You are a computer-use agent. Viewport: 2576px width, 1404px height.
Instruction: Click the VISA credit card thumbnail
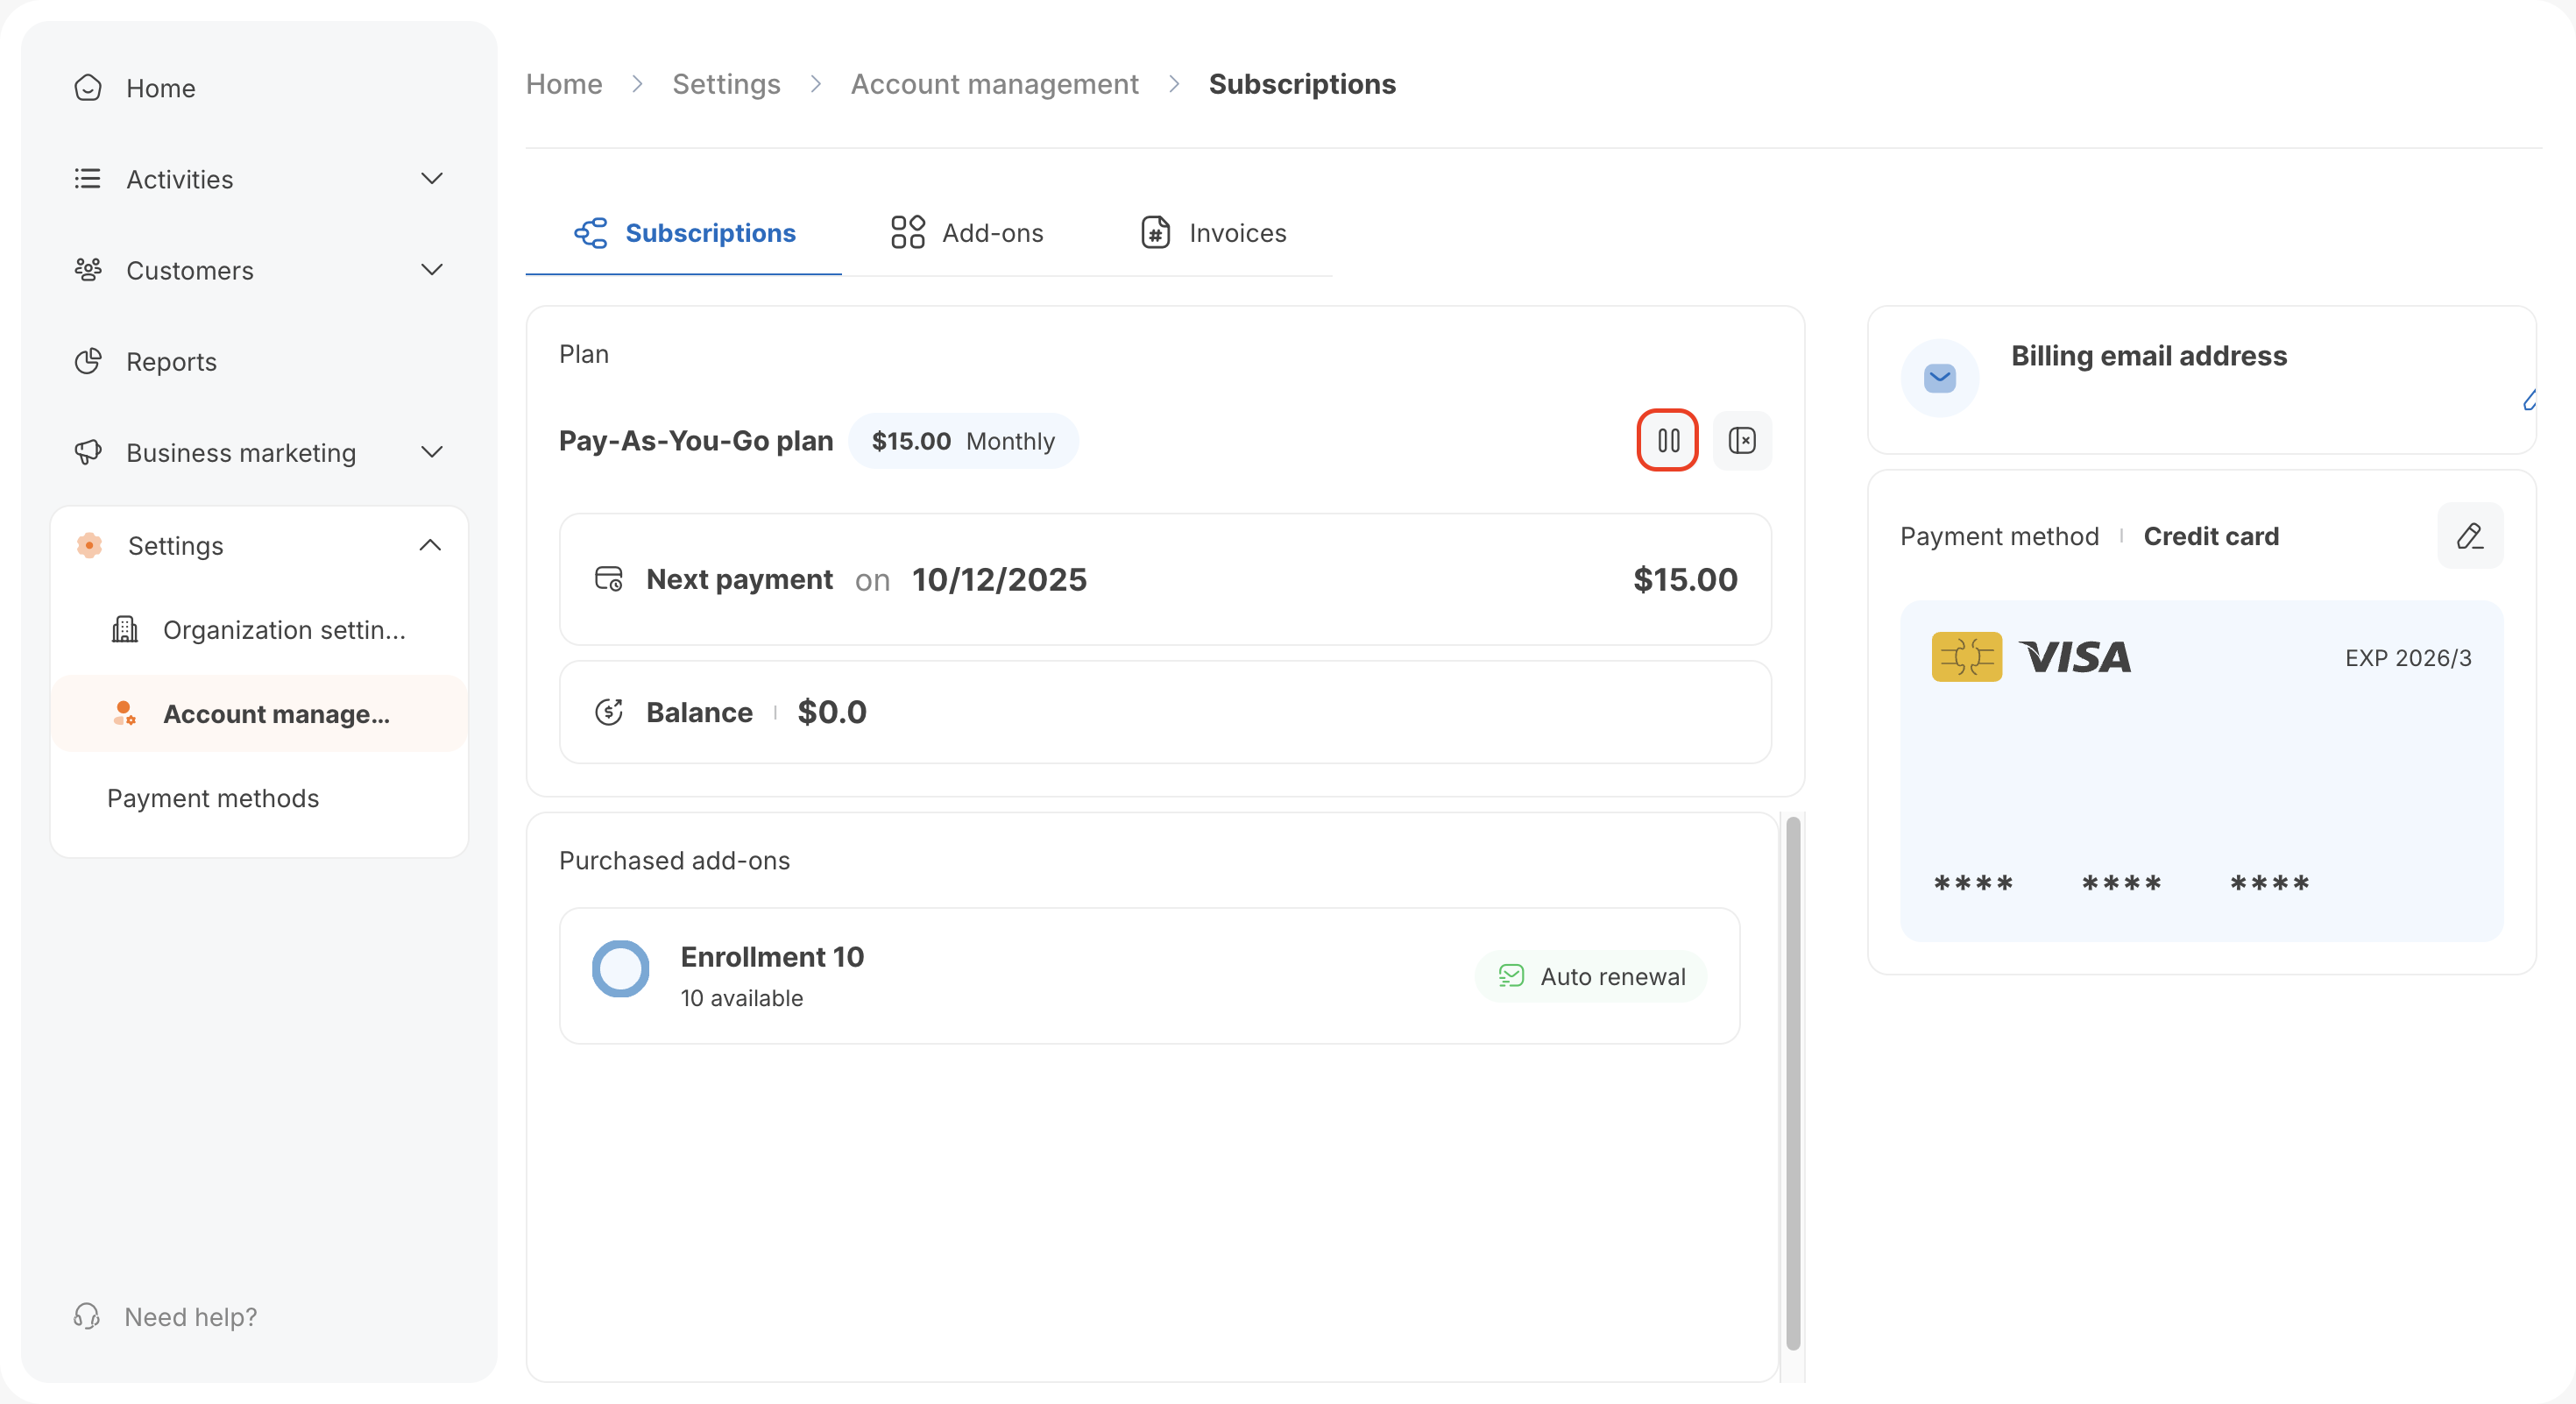tap(2201, 770)
